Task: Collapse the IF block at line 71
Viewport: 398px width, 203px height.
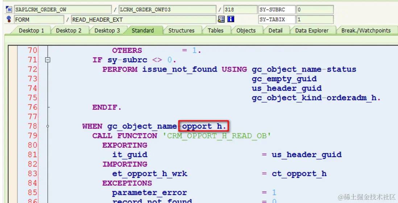Action: click(x=47, y=60)
